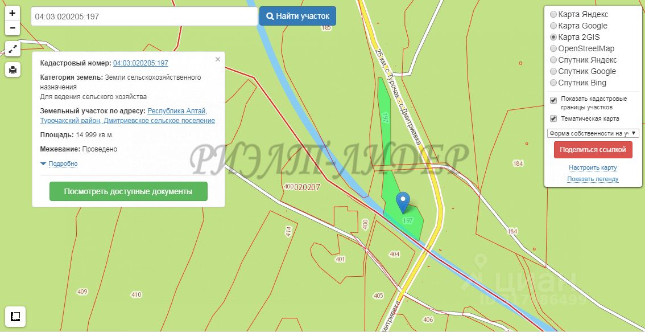The image size is (645, 332).
Task: Open the measure ruler tool
Action: click(15, 317)
